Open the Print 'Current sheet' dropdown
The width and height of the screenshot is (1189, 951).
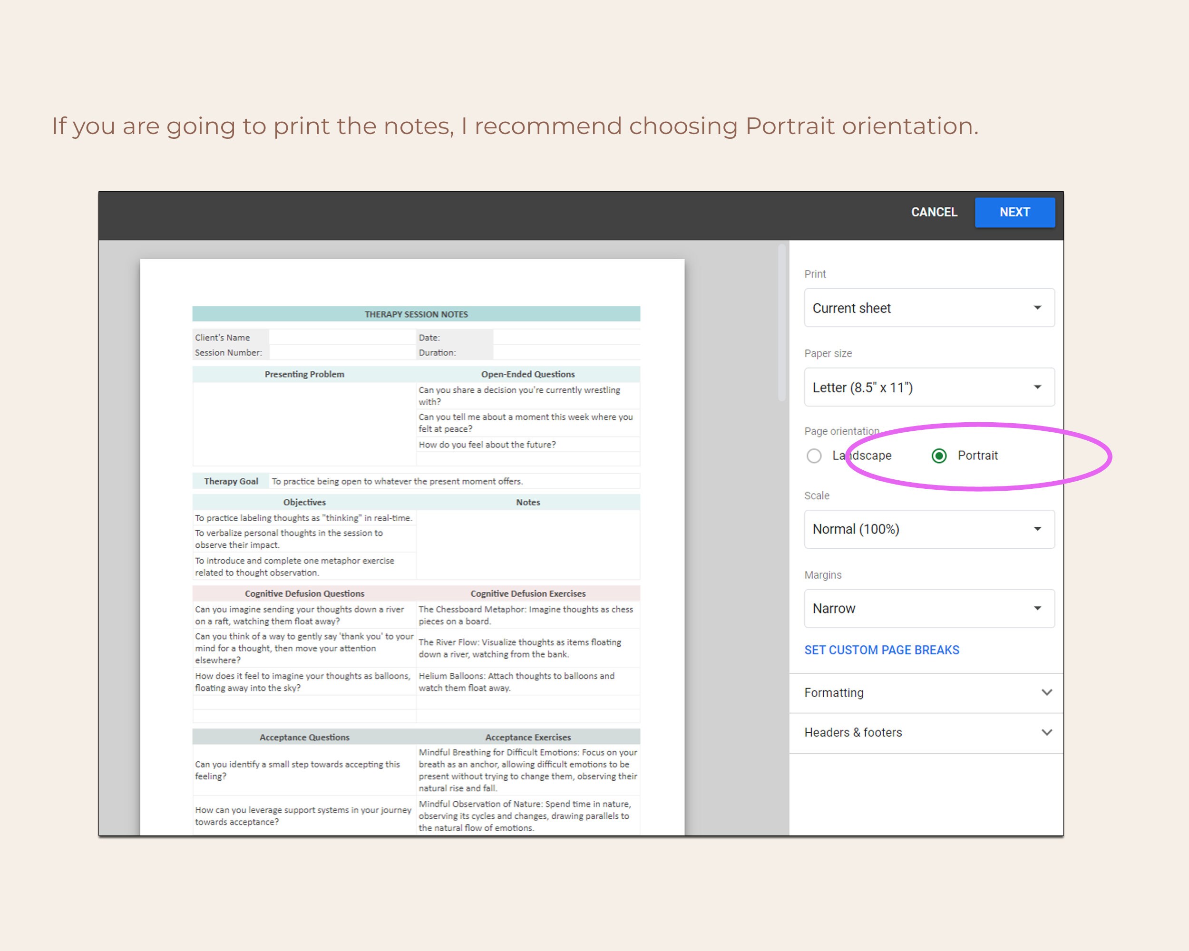[x=929, y=308]
